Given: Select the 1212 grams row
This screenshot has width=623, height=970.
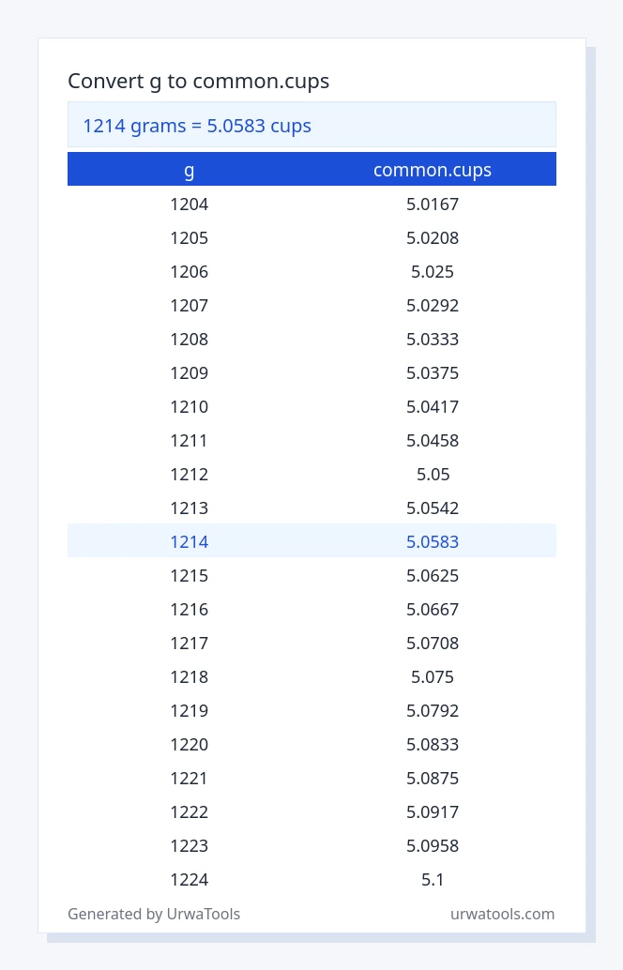Looking at the screenshot, I should [311, 475].
